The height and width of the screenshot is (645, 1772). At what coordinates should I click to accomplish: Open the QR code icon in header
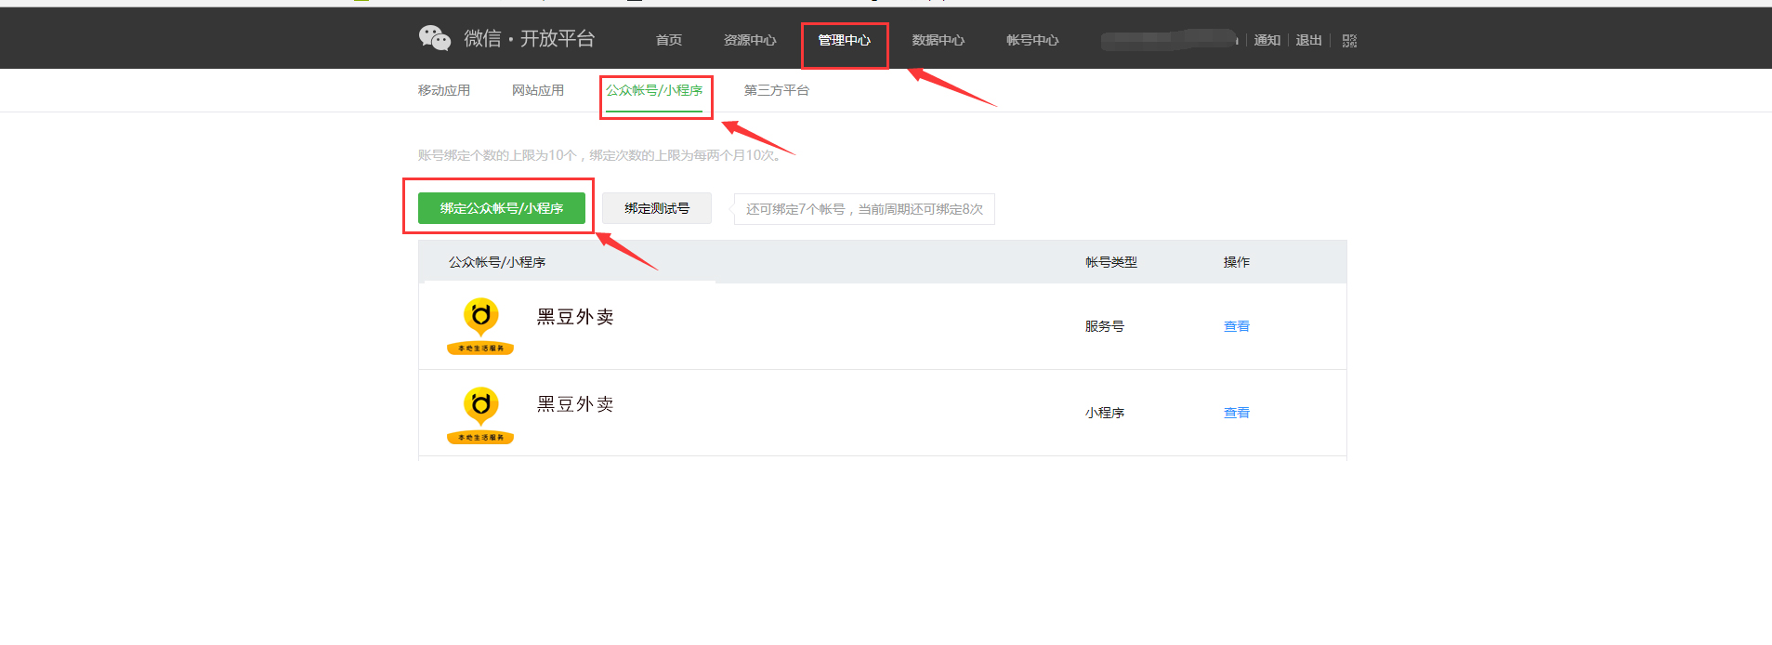[x=1349, y=40]
